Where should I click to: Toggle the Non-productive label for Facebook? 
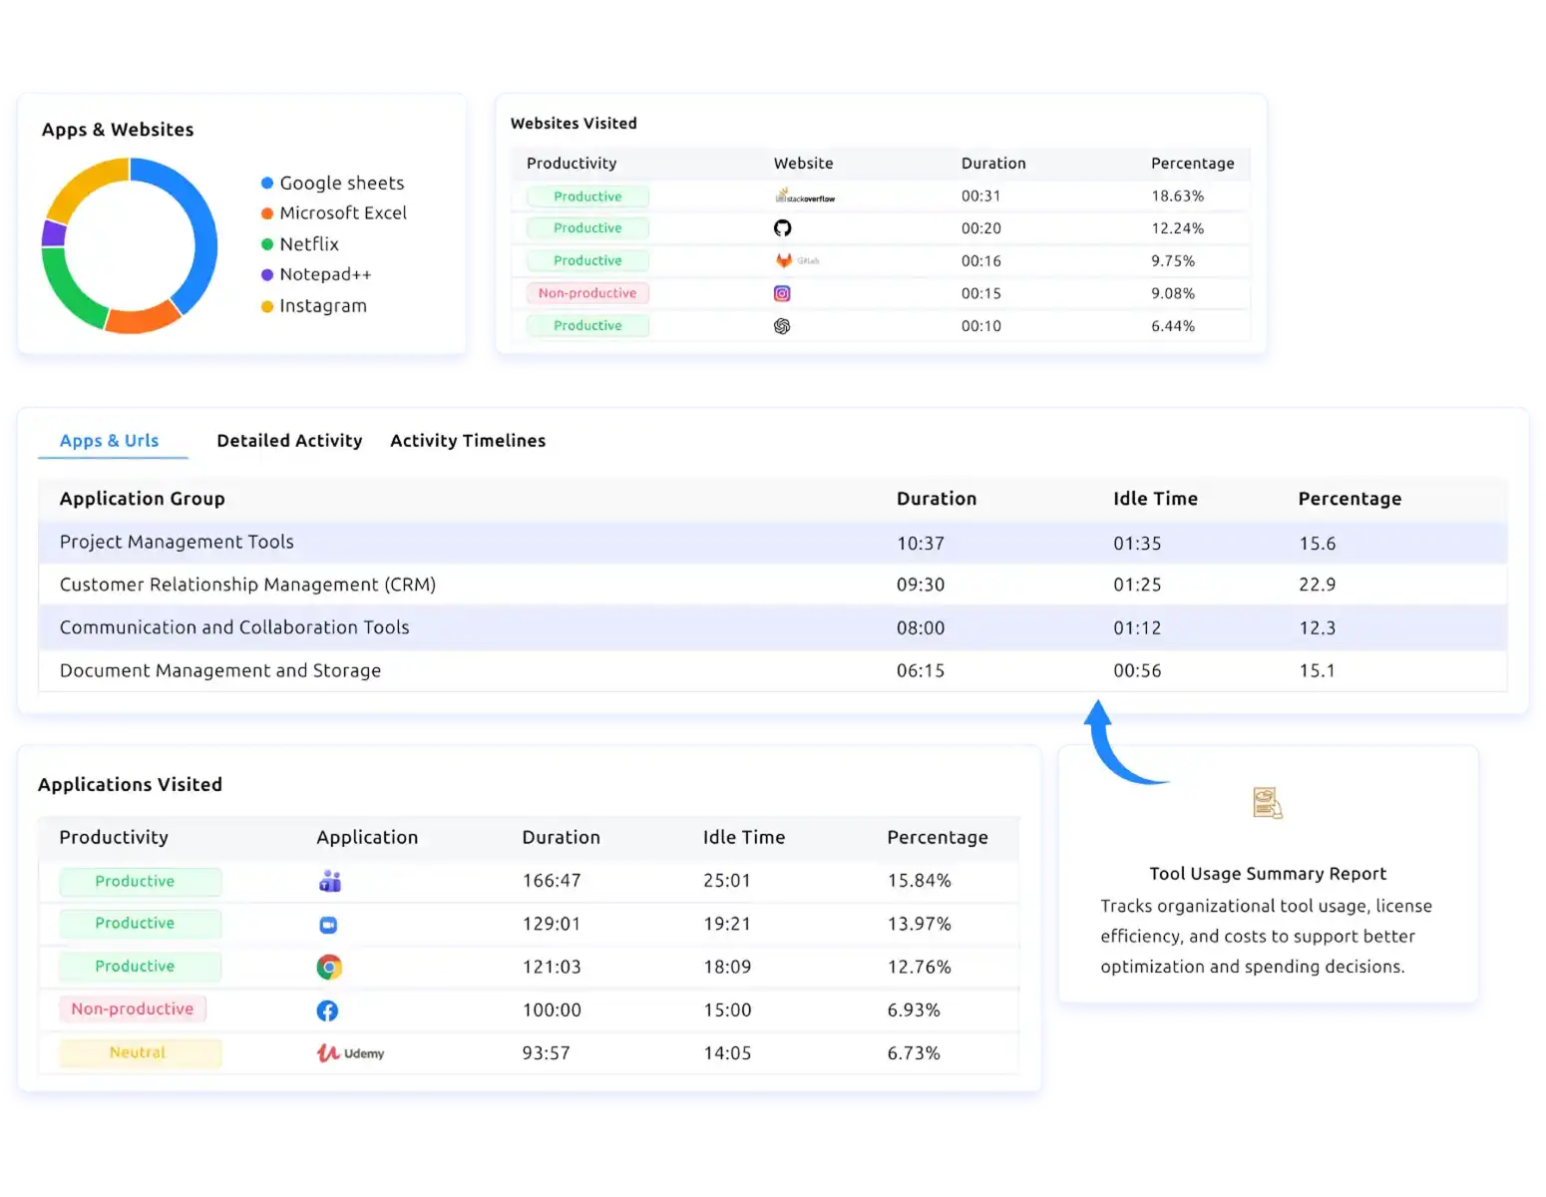[x=132, y=1008]
